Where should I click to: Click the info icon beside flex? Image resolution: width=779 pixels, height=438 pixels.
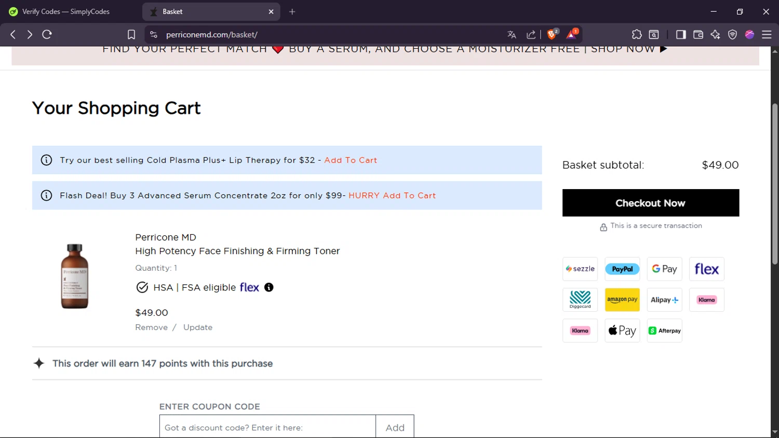268,287
